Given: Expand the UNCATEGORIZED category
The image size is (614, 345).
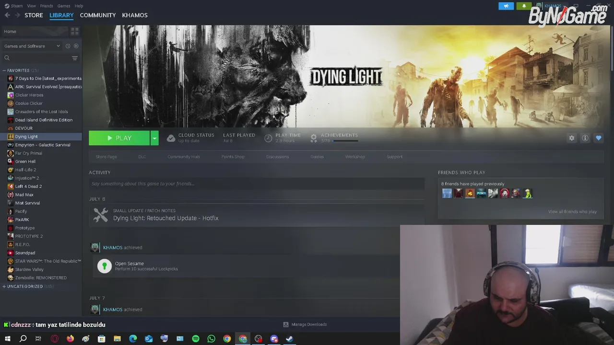Looking at the screenshot, I should click(x=4, y=287).
